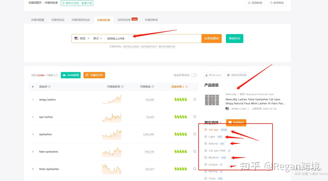
Task: View trend chart for fake eyelashes
Action: 112,152
